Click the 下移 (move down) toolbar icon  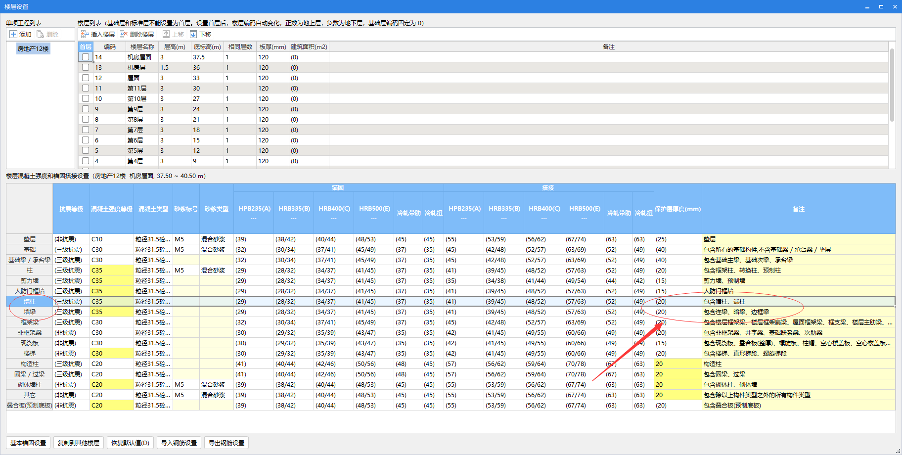[x=200, y=34]
